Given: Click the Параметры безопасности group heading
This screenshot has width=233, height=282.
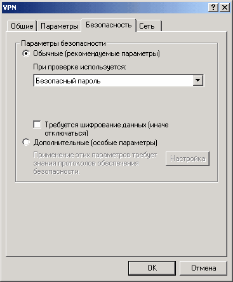Looking at the screenshot, I should pos(63,43).
